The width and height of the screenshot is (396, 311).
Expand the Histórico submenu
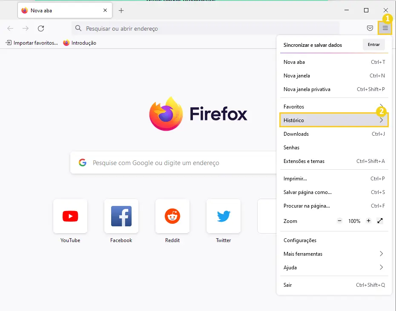334,120
